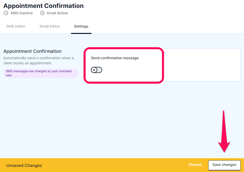The width and height of the screenshot is (244, 172).
Task: Enable the Send confirmation message toggle
Action: click(97, 70)
